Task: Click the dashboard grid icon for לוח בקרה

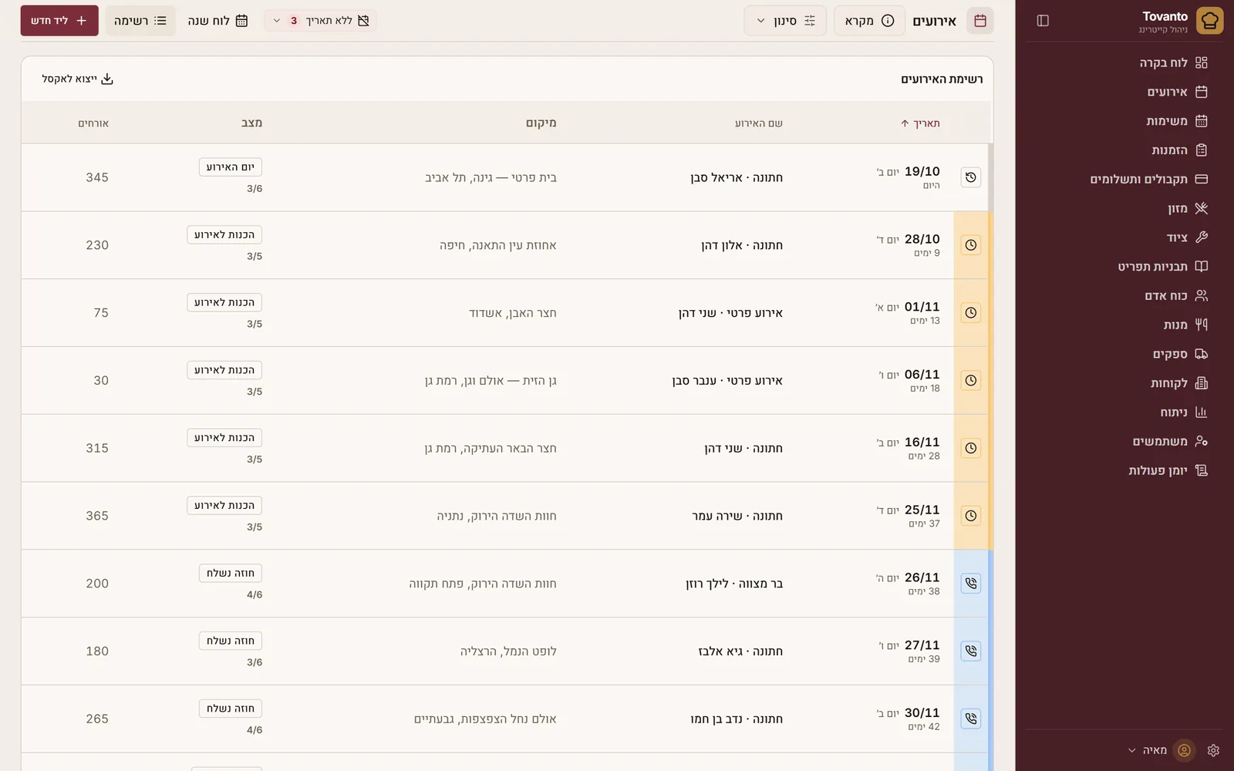Action: (1201, 62)
